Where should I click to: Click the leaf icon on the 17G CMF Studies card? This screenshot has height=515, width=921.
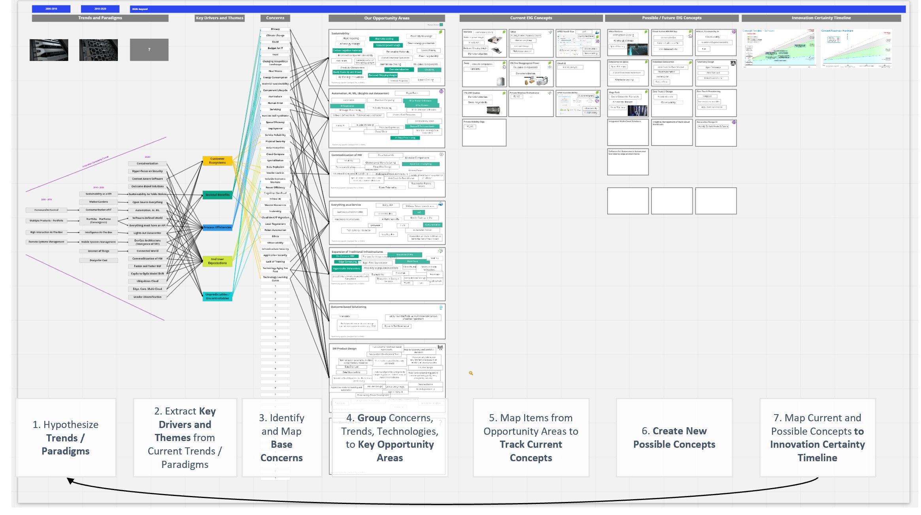coord(504,93)
